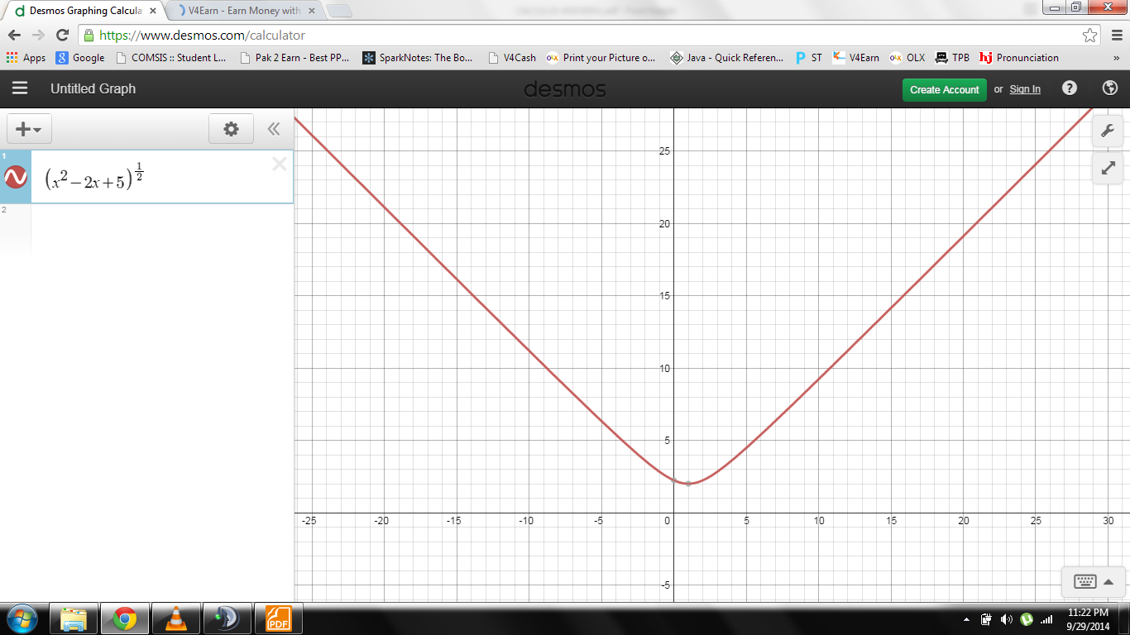The image size is (1130, 635).
Task: Rename the Untitled Graph title
Action: coord(93,88)
